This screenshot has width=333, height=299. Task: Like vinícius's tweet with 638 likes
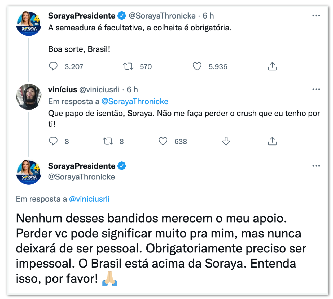pos(163,141)
